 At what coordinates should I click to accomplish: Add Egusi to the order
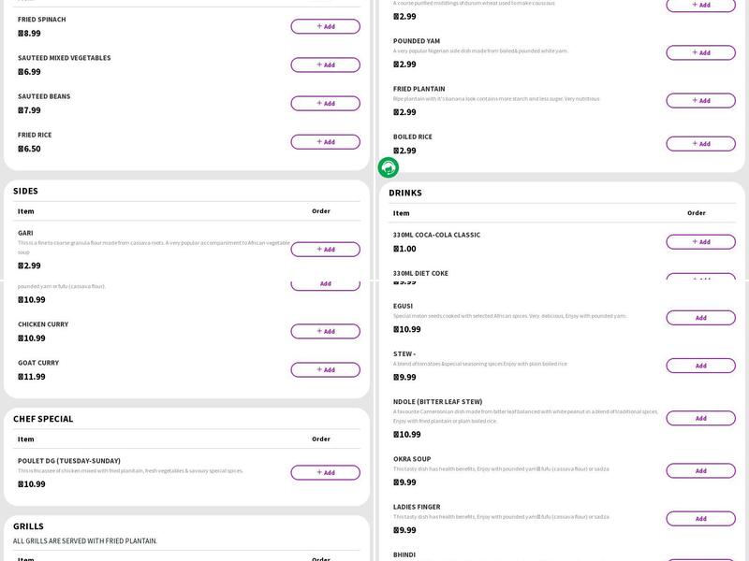(700, 318)
